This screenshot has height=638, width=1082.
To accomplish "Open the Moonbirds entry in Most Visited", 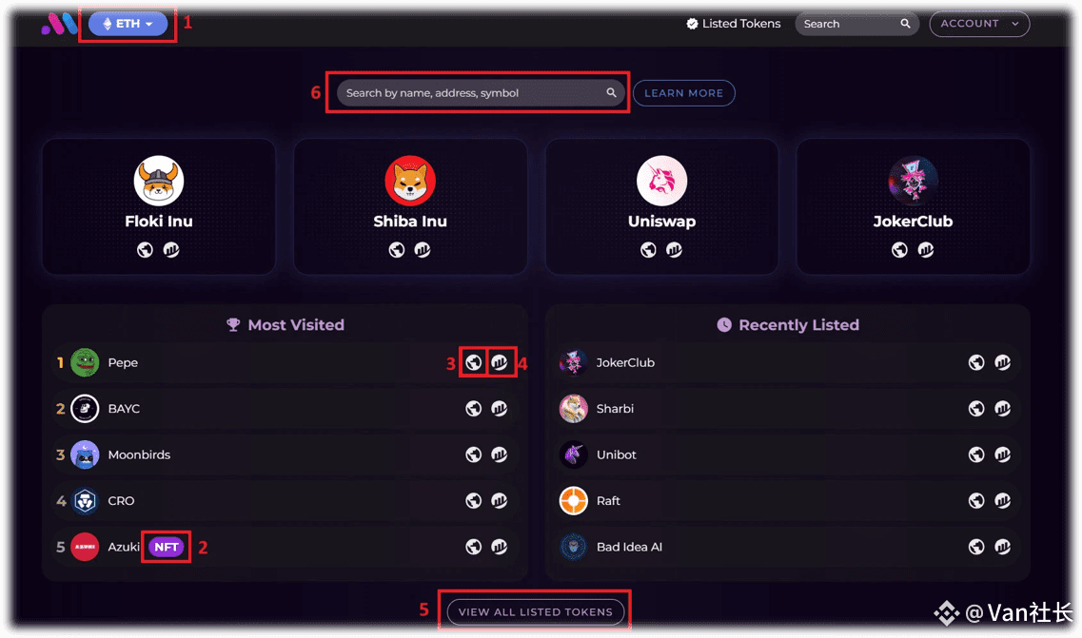I will tap(286, 454).
